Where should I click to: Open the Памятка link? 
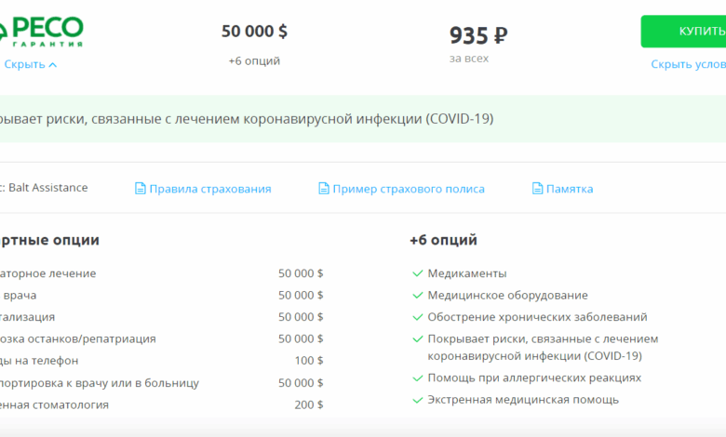pyautogui.click(x=570, y=189)
